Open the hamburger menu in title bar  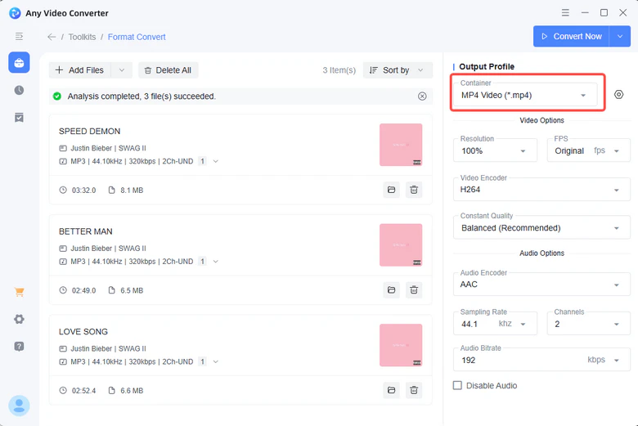[x=565, y=12]
